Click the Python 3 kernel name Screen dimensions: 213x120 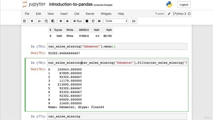[180, 14]
